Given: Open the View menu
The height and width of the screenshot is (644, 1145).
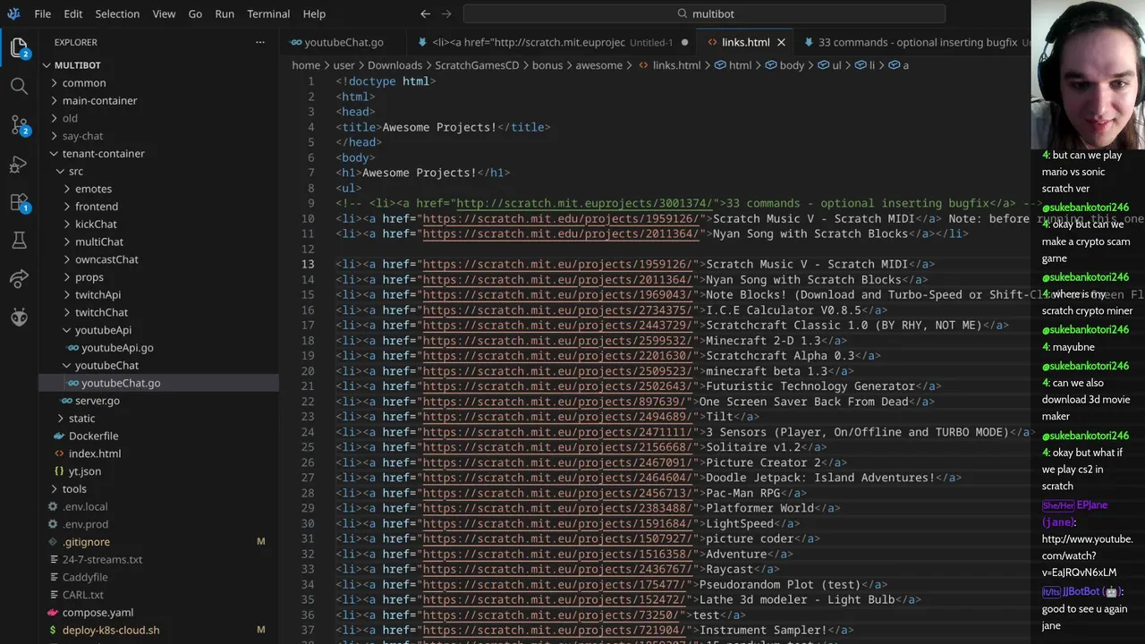Looking at the screenshot, I should click(164, 13).
